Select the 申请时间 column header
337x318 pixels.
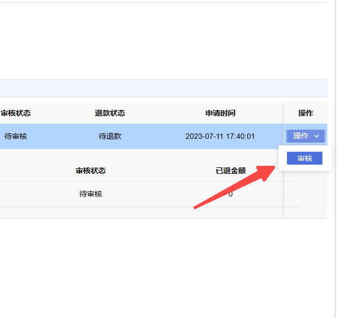point(220,113)
